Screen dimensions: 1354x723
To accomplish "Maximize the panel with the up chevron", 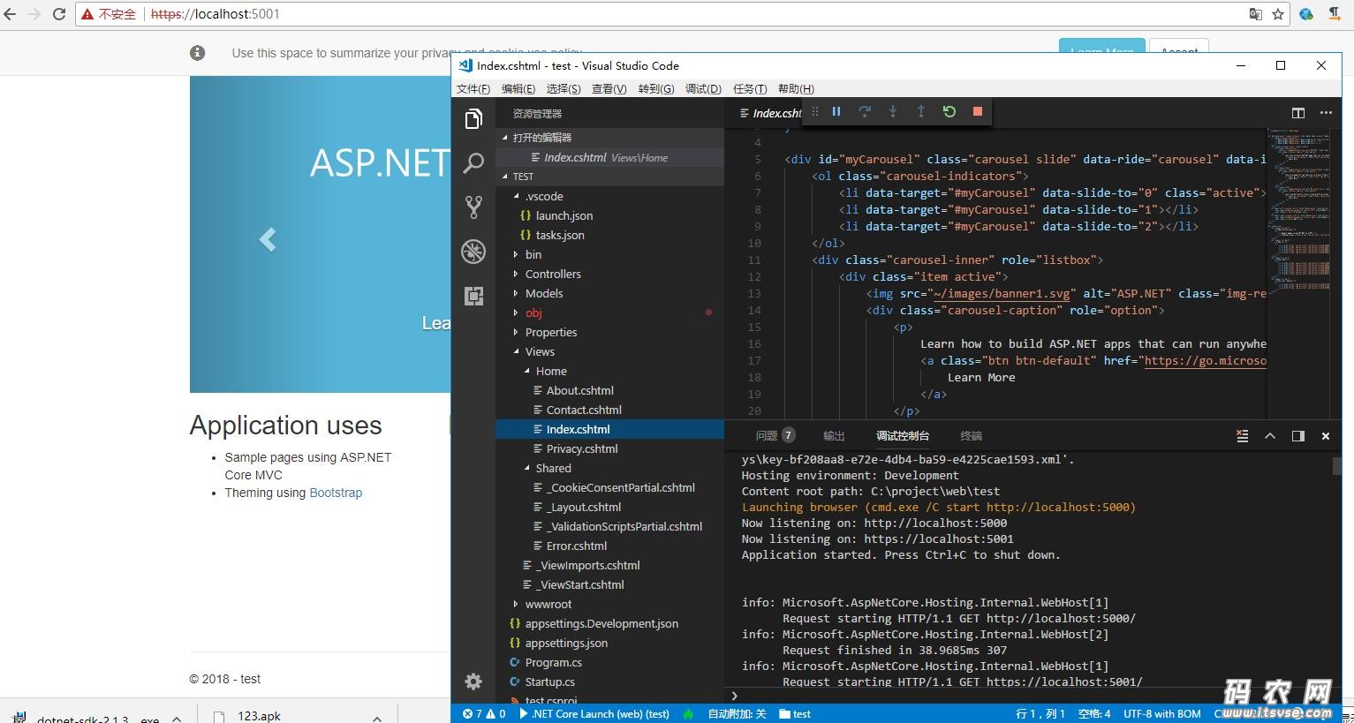I will [x=1270, y=436].
